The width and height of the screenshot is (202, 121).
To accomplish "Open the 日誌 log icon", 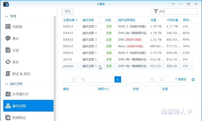I will [8, 50].
